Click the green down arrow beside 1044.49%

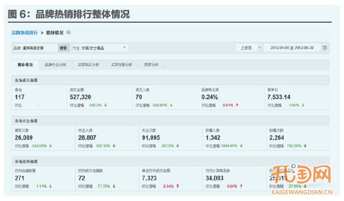click(x=241, y=146)
